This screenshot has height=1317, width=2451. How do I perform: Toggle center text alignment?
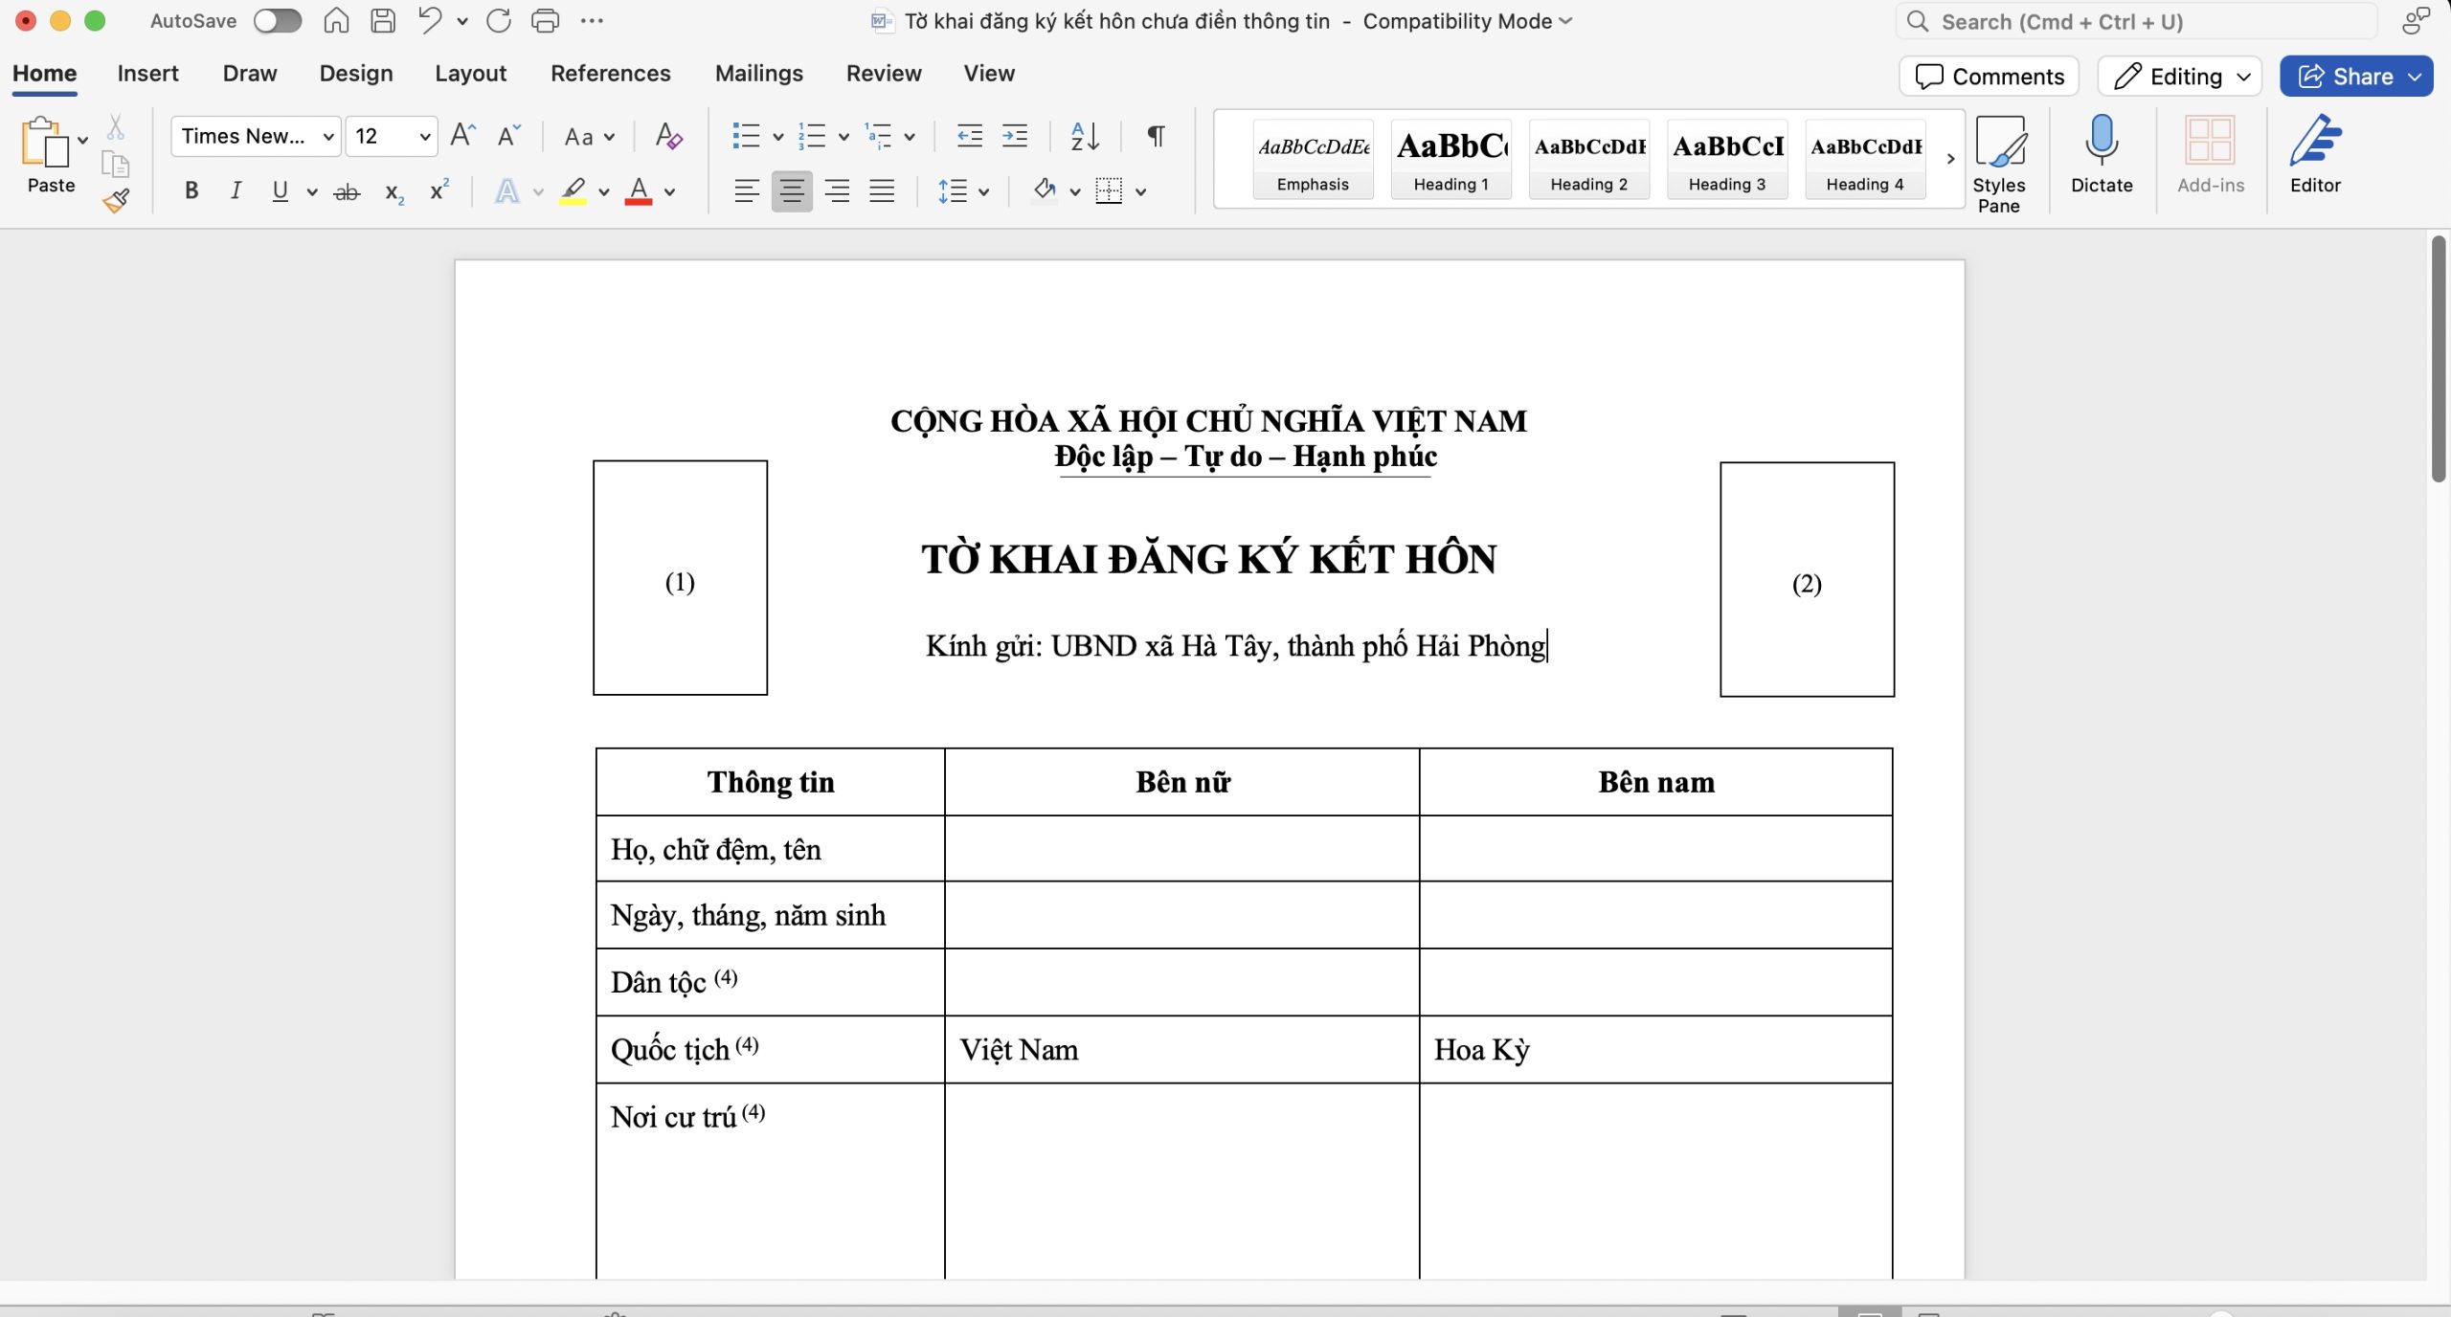point(792,191)
